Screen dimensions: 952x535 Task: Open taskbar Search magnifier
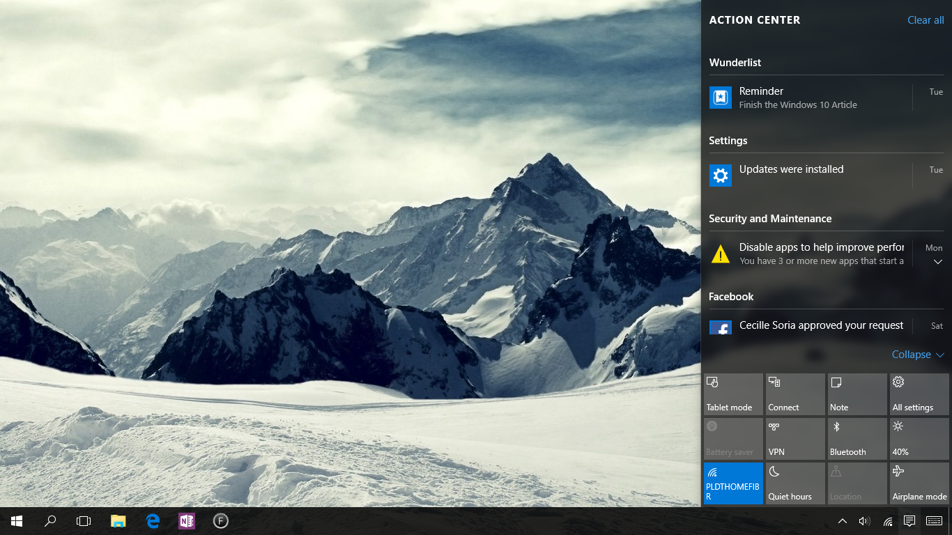(50, 521)
